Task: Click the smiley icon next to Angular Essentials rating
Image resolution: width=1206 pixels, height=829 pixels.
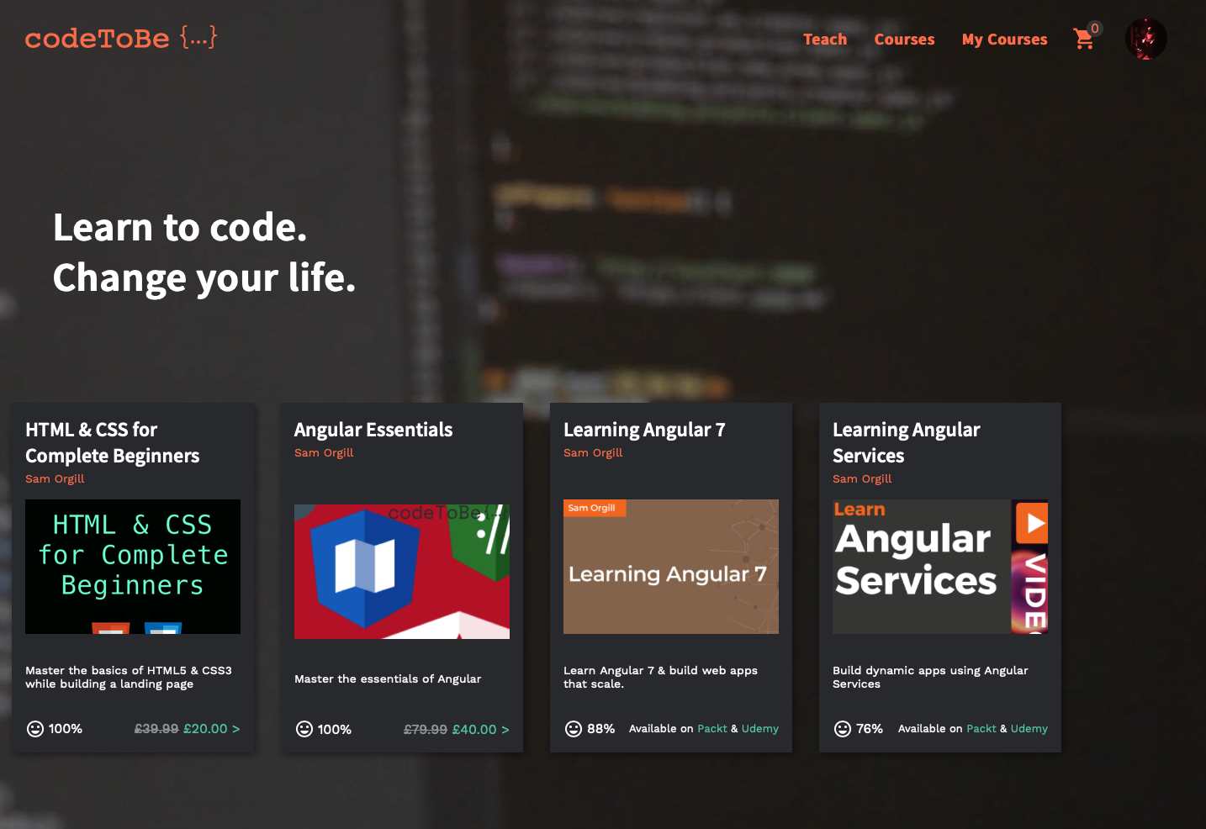Action: point(304,730)
